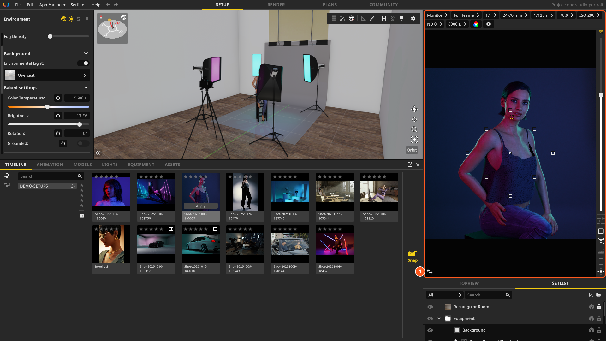Click the Snap camera button

(413, 257)
